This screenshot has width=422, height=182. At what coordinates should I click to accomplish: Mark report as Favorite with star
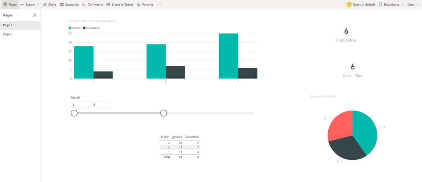tap(139, 5)
